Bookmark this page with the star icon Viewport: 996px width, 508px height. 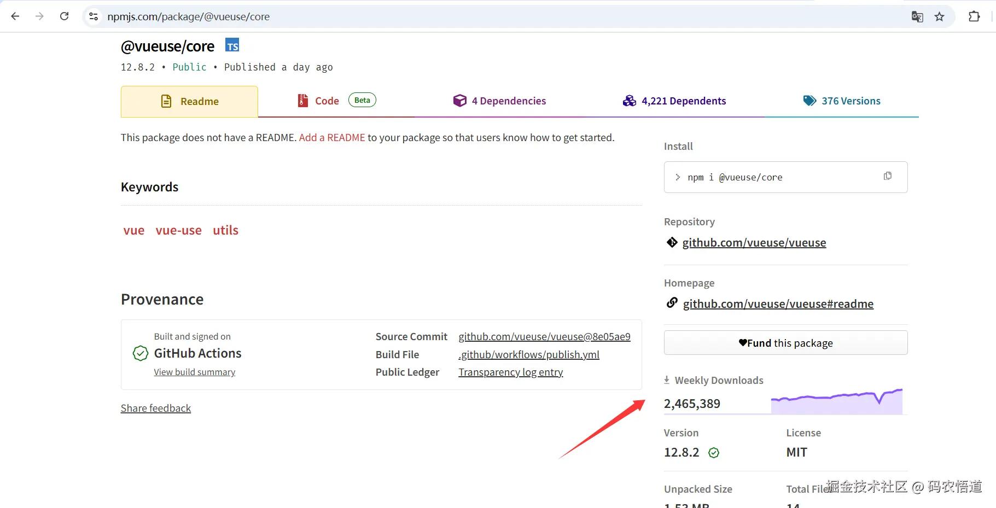(x=940, y=16)
